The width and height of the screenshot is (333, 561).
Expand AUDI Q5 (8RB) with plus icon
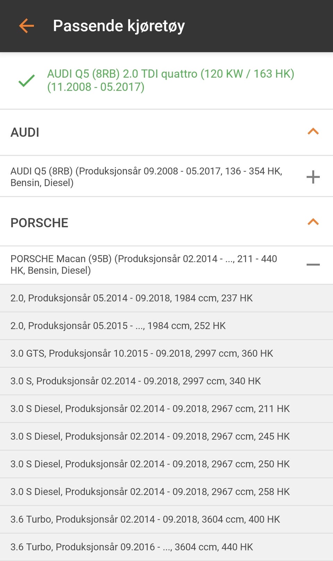pos(313,177)
